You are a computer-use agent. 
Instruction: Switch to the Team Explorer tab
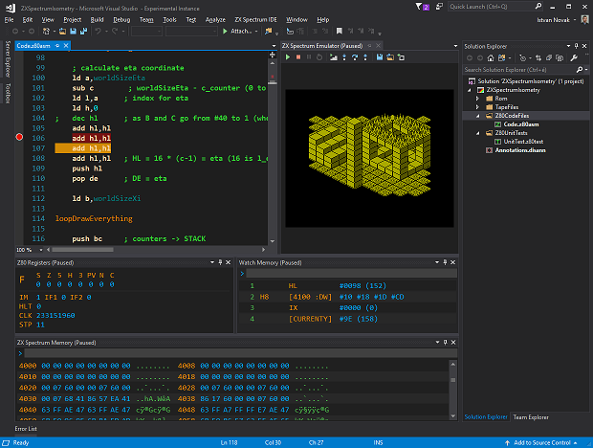(x=530, y=417)
